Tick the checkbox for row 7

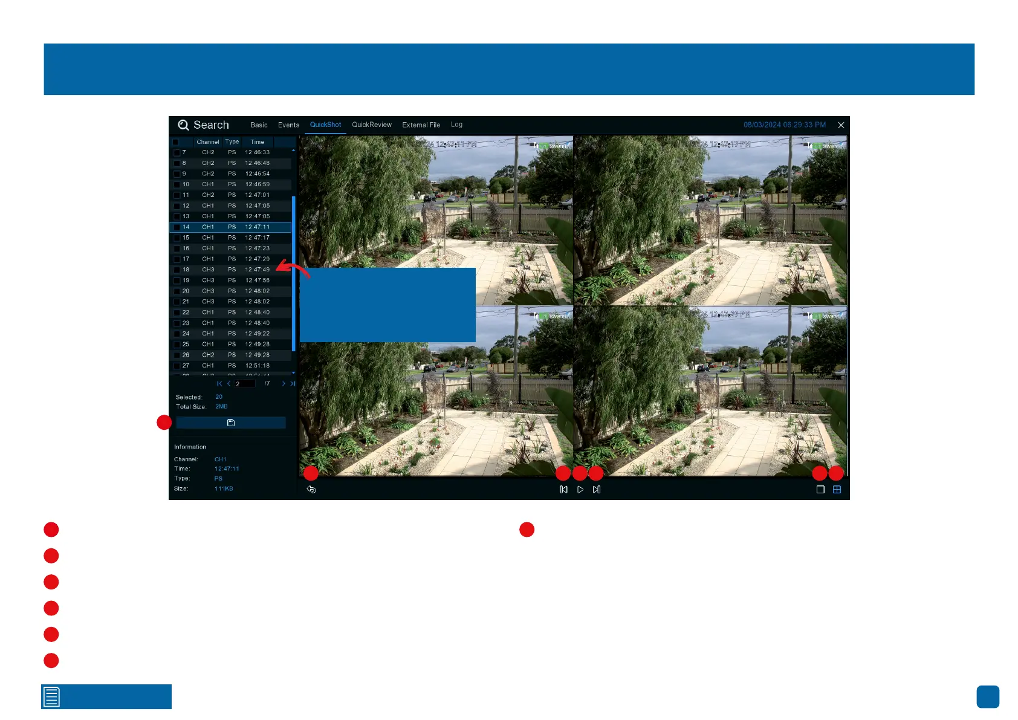(x=177, y=152)
